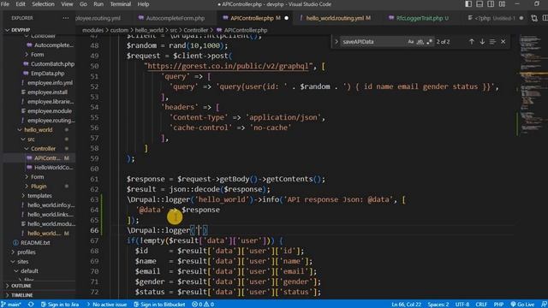
Task: Click compare changes icon in editor toolbar
Action: pos(534,18)
